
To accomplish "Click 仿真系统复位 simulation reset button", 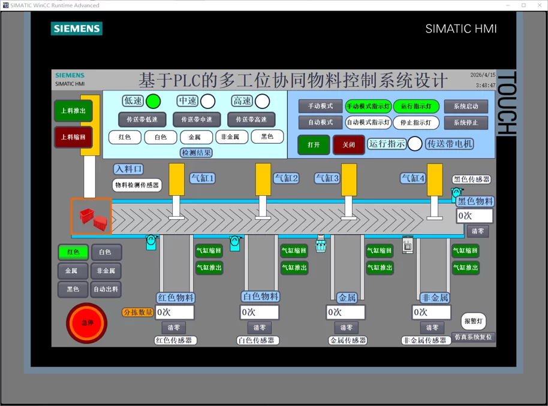I will click(x=473, y=337).
